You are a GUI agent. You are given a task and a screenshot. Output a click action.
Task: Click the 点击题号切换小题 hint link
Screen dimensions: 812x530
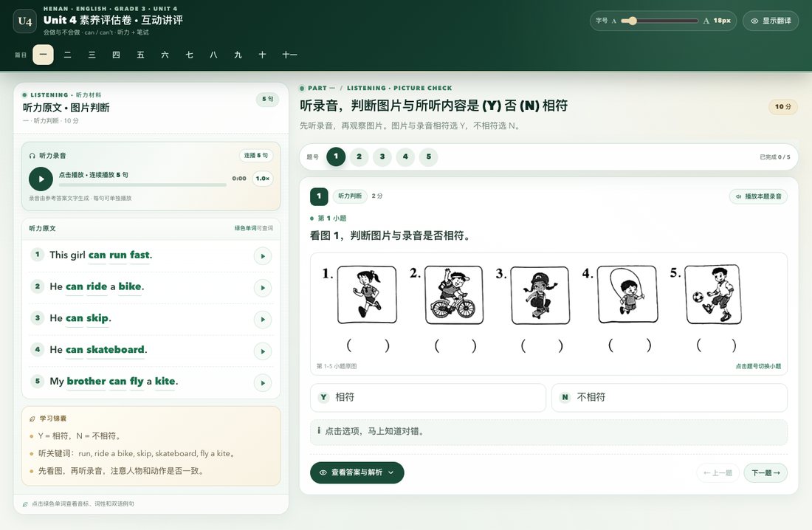(758, 366)
